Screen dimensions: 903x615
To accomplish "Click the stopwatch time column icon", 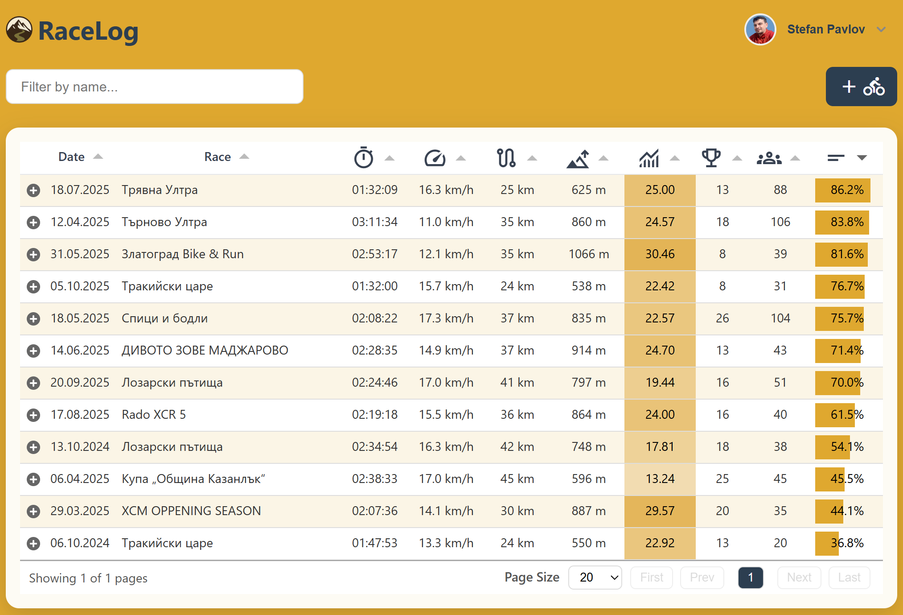I will 364,157.
